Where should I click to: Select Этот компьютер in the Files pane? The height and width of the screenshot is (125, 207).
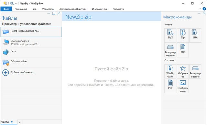tap(31, 42)
